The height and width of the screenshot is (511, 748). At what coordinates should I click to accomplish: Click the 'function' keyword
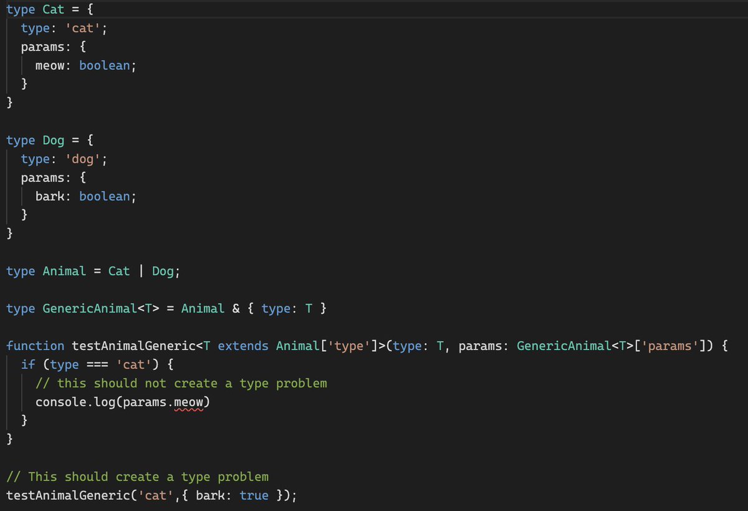(36, 346)
